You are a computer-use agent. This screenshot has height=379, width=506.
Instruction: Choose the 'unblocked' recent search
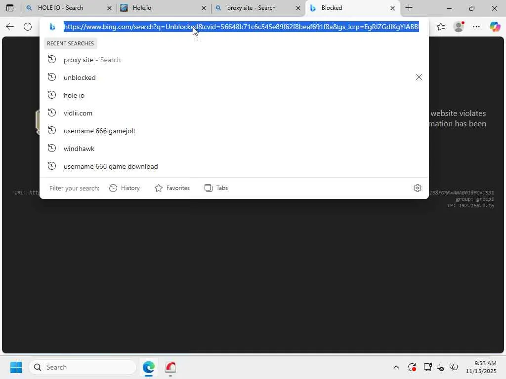(x=234, y=77)
